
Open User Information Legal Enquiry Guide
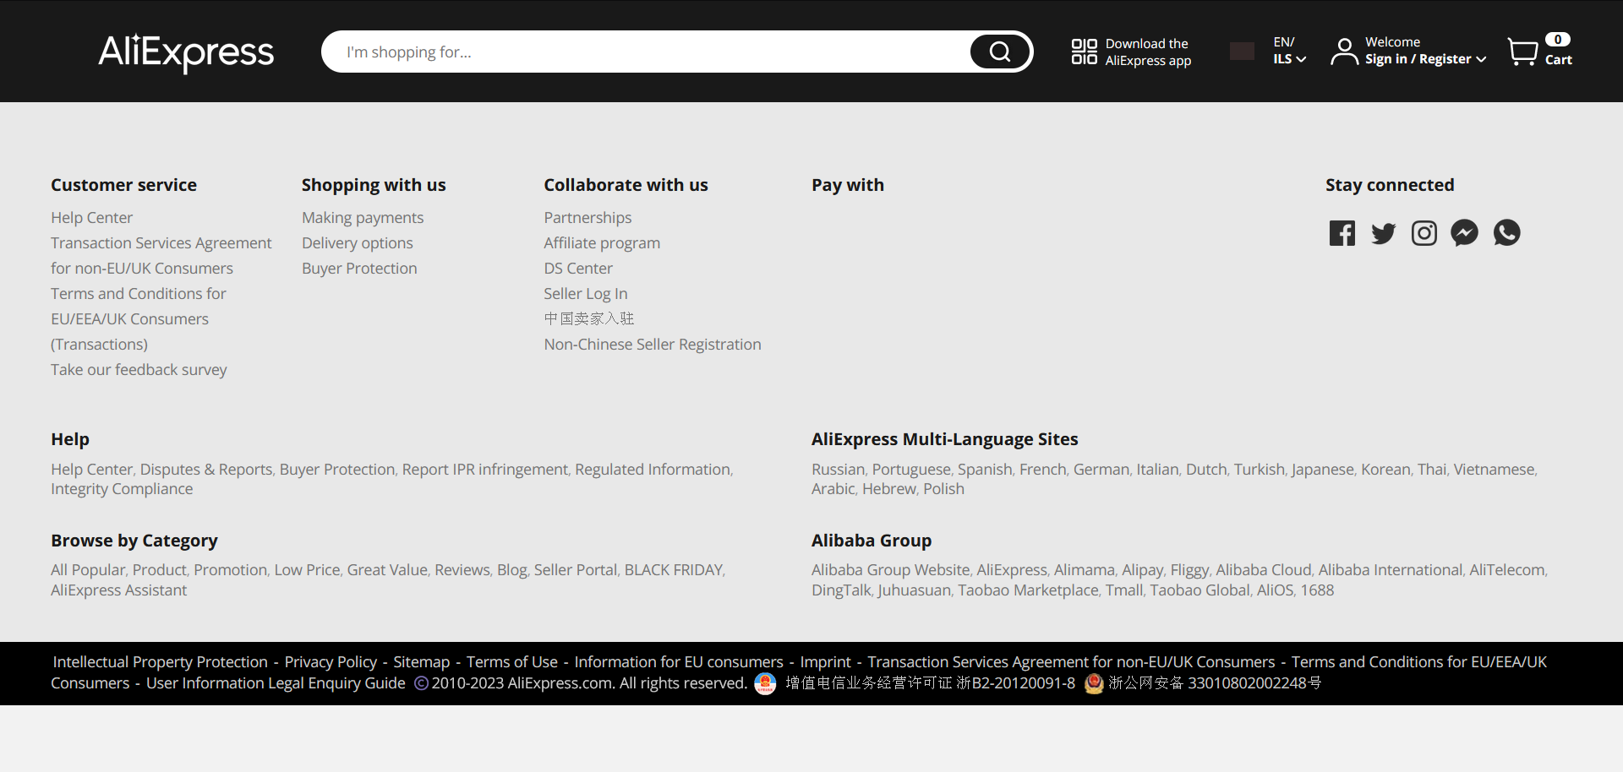(276, 683)
